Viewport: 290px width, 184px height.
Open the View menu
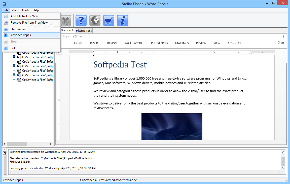tap(15, 10)
